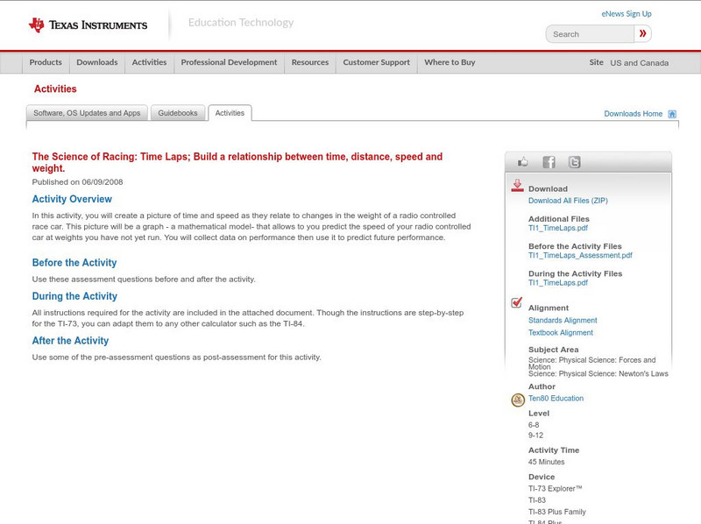Click the Downloads Home house icon

tap(672, 114)
